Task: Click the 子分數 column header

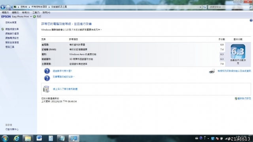Action: (x=222, y=39)
